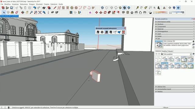This screenshot has height=109, width=195.
Task: Open the Telecamera menu
Action: (x=24, y=4)
